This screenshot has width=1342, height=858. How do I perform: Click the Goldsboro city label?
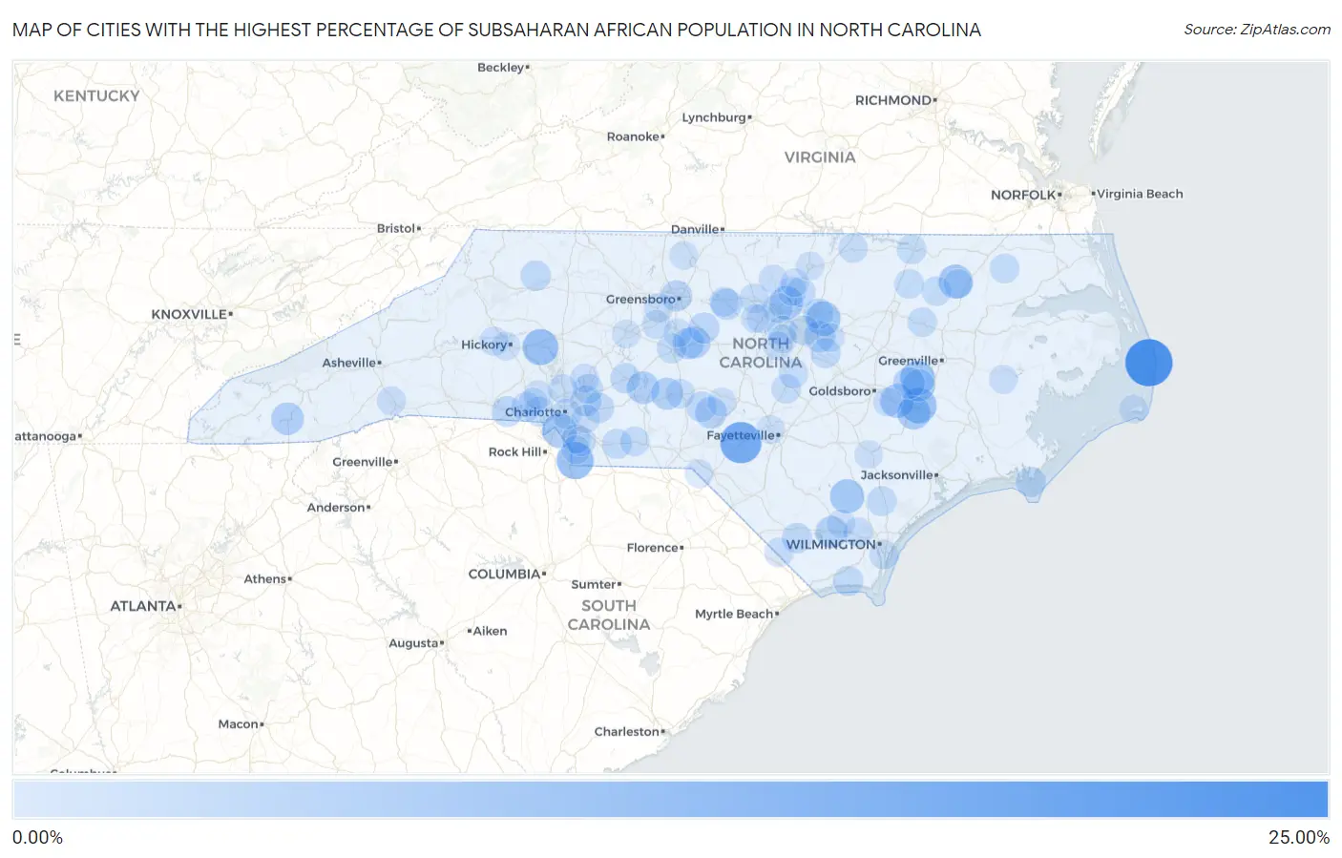coord(842,390)
